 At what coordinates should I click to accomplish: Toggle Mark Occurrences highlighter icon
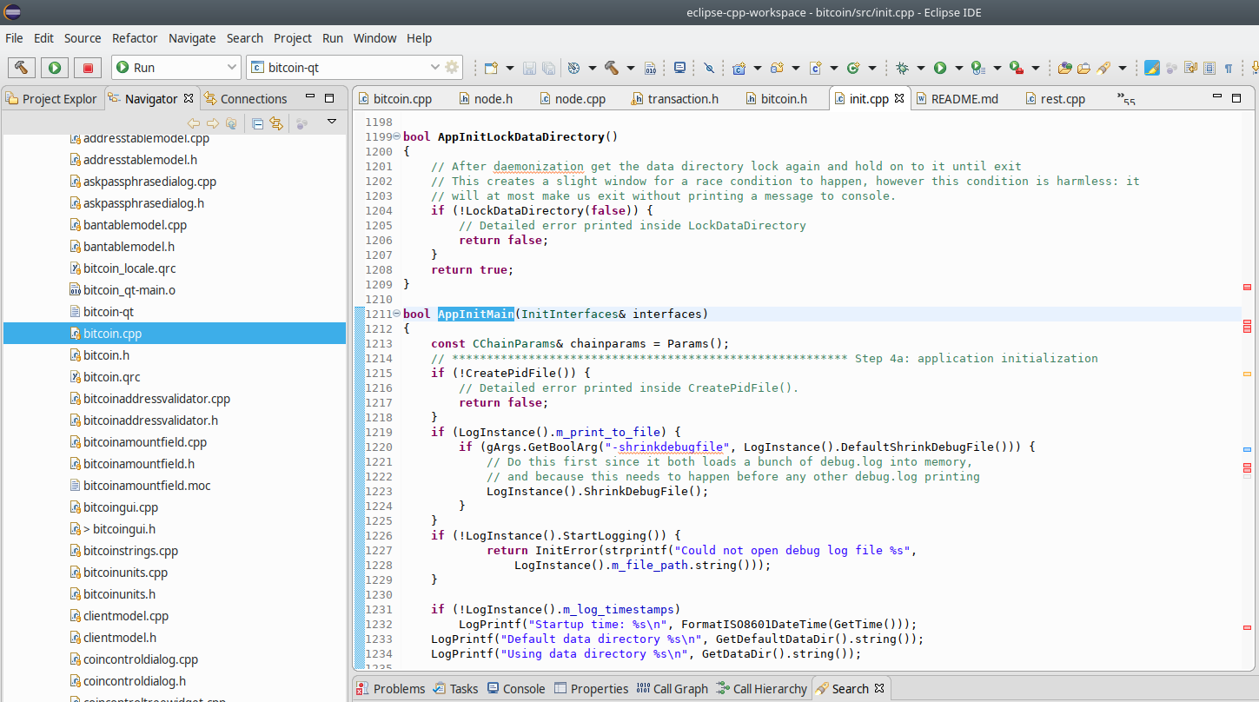(1152, 68)
